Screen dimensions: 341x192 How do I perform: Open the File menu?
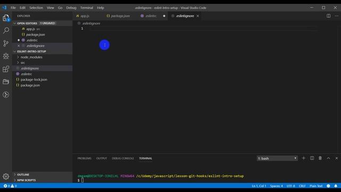pos(13,7)
